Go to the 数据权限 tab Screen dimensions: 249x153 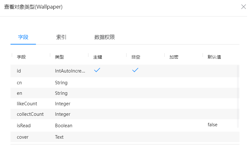(105, 37)
